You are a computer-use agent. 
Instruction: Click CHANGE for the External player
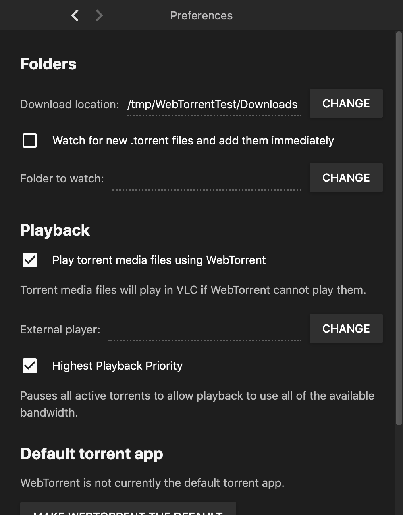(346, 329)
